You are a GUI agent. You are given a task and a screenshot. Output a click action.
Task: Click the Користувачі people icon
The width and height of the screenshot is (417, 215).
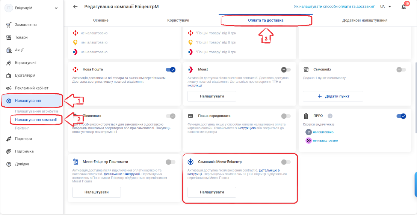(9, 63)
